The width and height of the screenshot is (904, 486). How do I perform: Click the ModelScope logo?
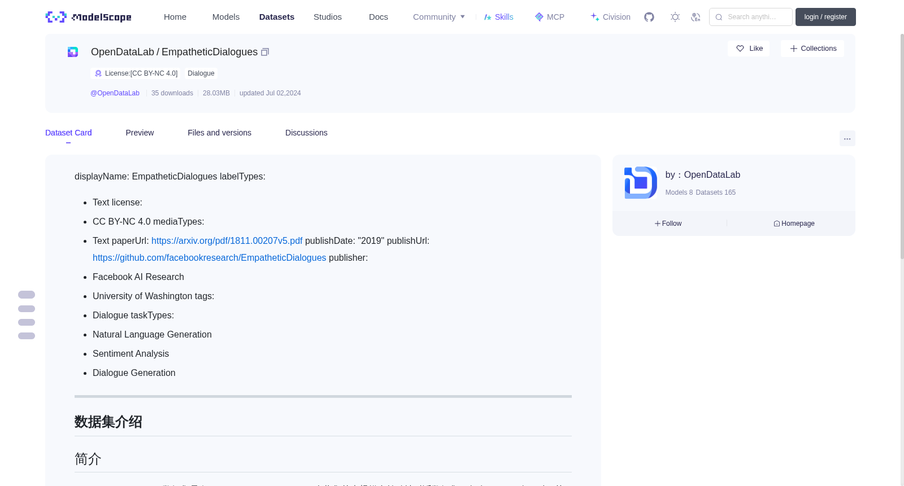(x=88, y=17)
